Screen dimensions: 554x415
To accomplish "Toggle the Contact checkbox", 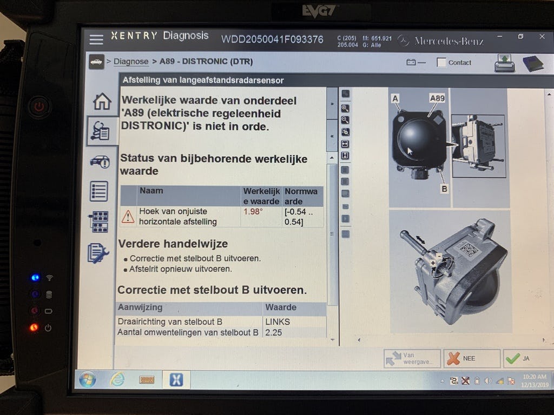I will click(x=441, y=62).
